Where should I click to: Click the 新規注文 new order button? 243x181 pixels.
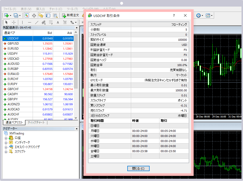pos(70,15)
